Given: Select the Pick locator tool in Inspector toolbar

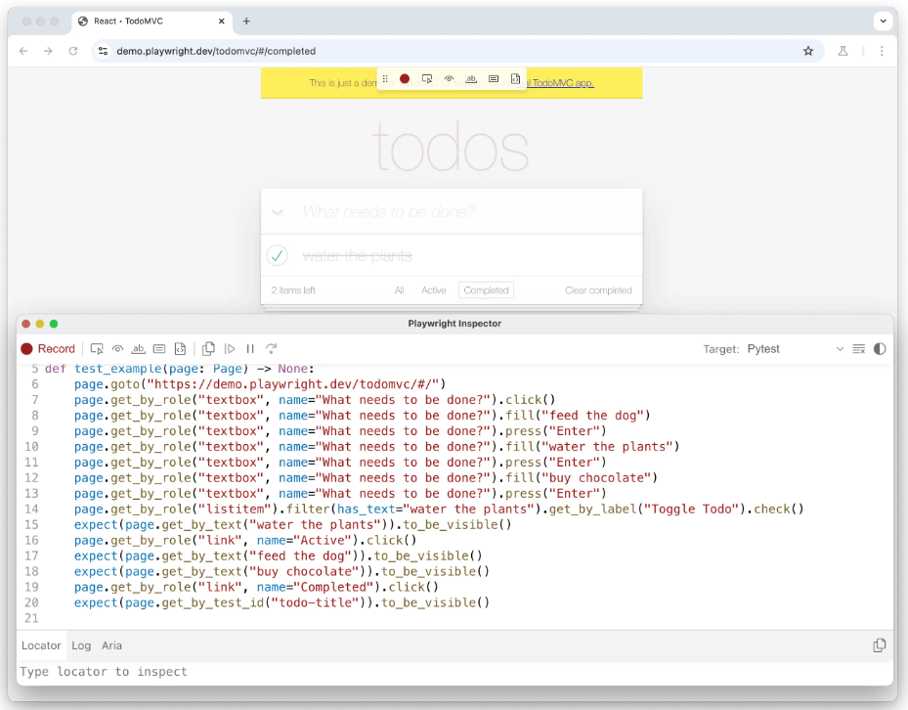Looking at the screenshot, I should point(97,348).
